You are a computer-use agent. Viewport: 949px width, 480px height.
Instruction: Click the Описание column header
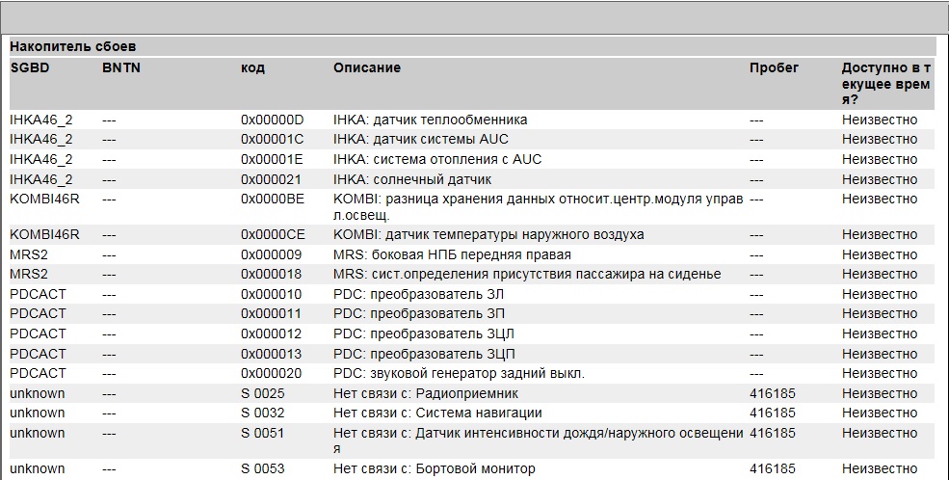pos(367,67)
